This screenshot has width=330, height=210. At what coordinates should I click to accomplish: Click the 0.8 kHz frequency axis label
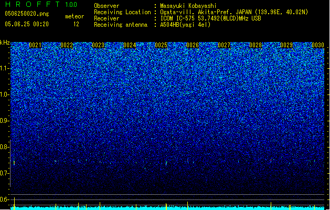click(x=5, y=147)
